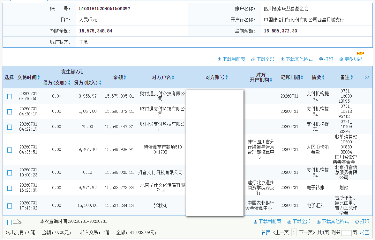
Task: Click 待清算商户款项510001708 cell
Action: [x=163, y=149]
